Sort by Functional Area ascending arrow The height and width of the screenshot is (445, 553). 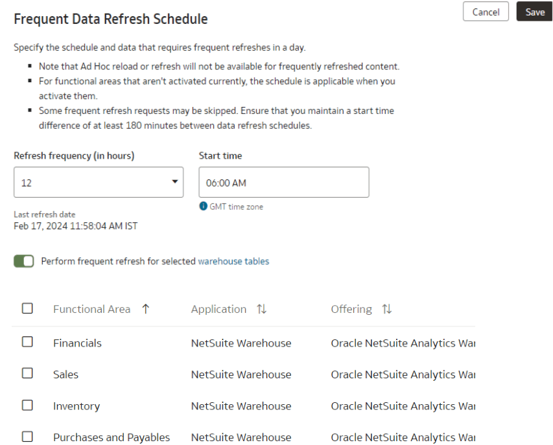[x=146, y=309]
